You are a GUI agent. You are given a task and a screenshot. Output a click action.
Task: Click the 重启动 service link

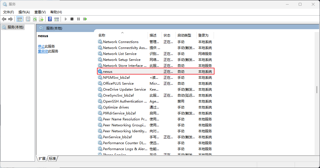tap(43, 51)
